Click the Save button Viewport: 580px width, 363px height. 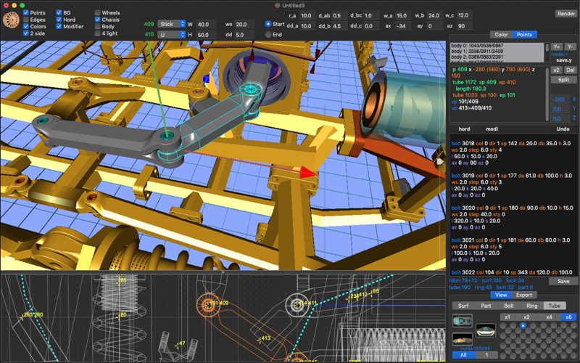tap(563, 281)
